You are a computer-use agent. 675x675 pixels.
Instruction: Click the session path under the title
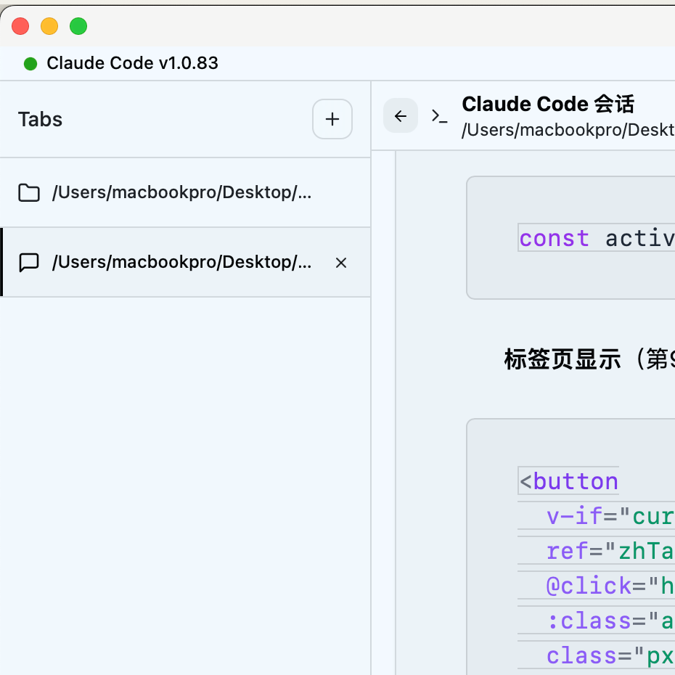(568, 130)
